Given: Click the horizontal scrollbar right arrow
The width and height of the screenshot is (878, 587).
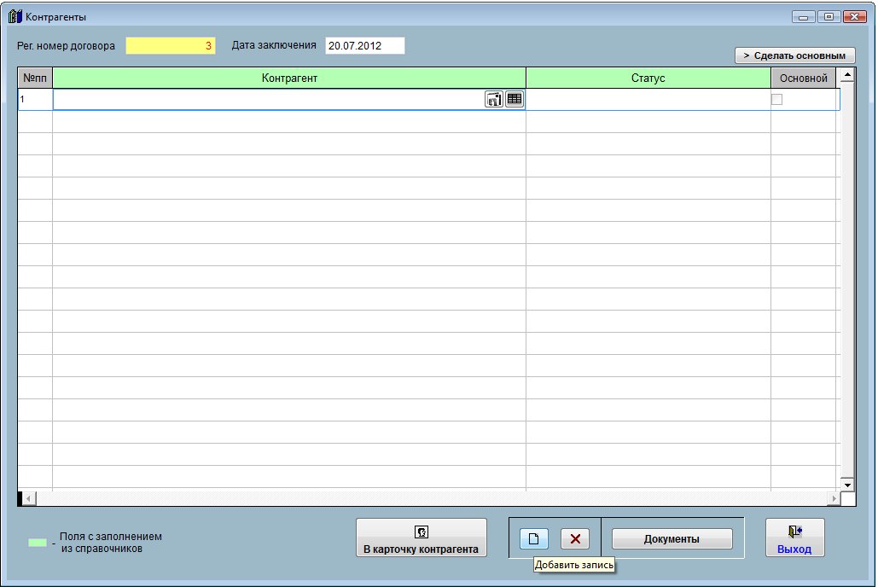Looking at the screenshot, I should [834, 498].
